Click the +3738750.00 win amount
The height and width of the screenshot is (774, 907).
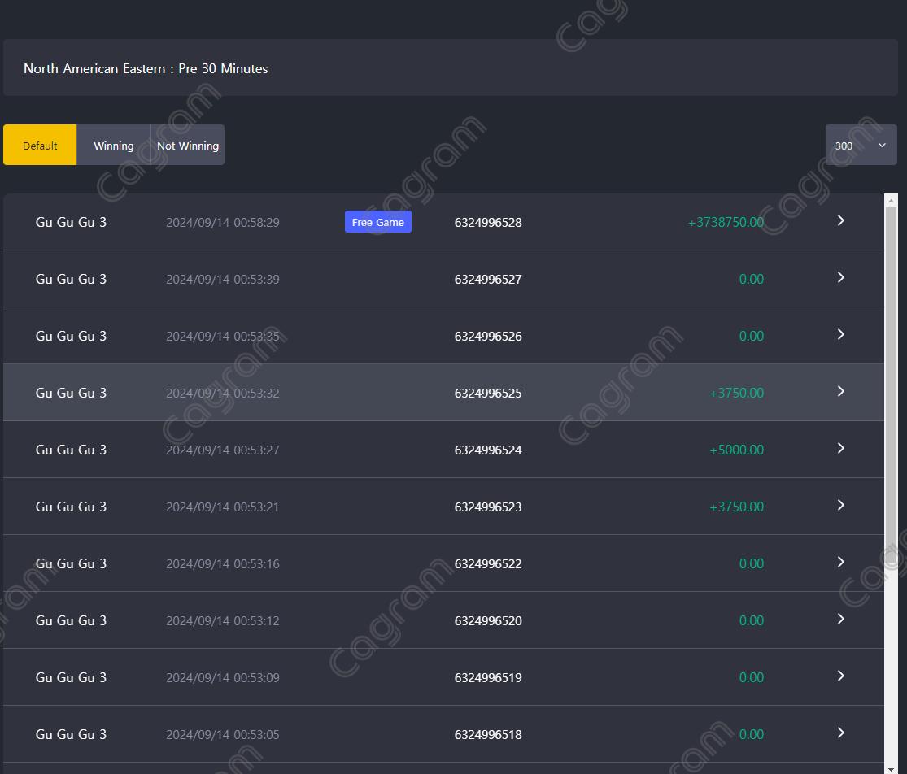pyautogui.click(x=726, y=222)
